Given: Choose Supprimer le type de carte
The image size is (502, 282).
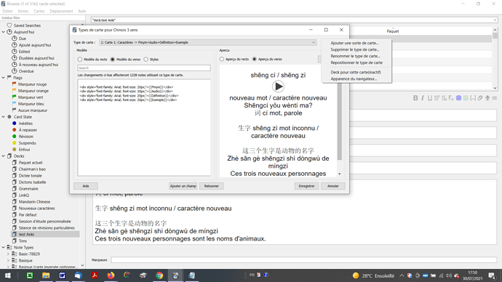Looking at the screenshot, I should pyautogui.click(x=355, y=49).
